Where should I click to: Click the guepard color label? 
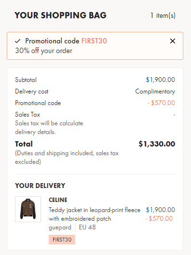60,228
